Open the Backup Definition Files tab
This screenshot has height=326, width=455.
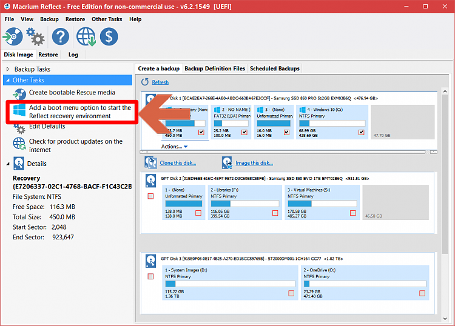coord(215,68)
